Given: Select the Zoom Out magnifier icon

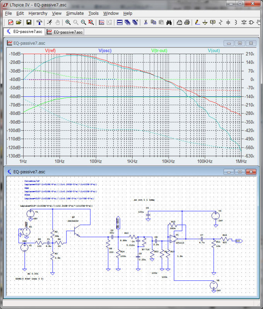Looking at the screenshot, I should (83, 22).
